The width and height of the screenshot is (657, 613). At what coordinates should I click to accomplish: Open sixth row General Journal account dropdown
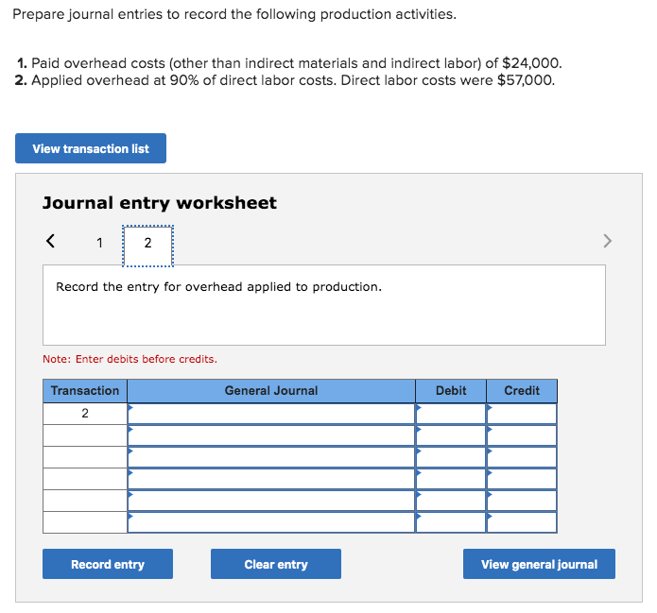pyautogui.click(x=271, y=522)
